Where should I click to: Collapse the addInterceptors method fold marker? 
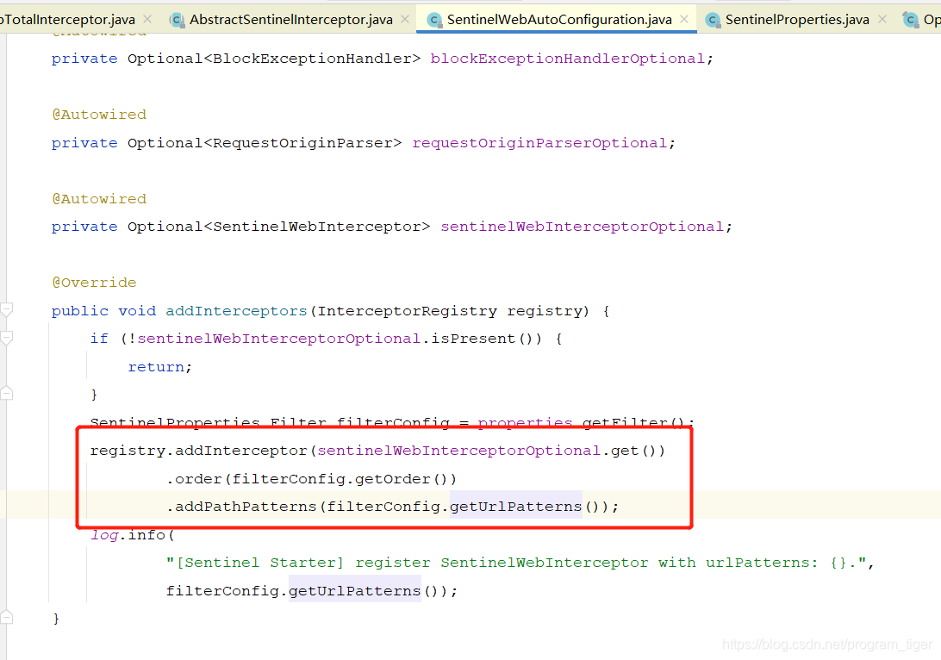[x=7, y=310]
